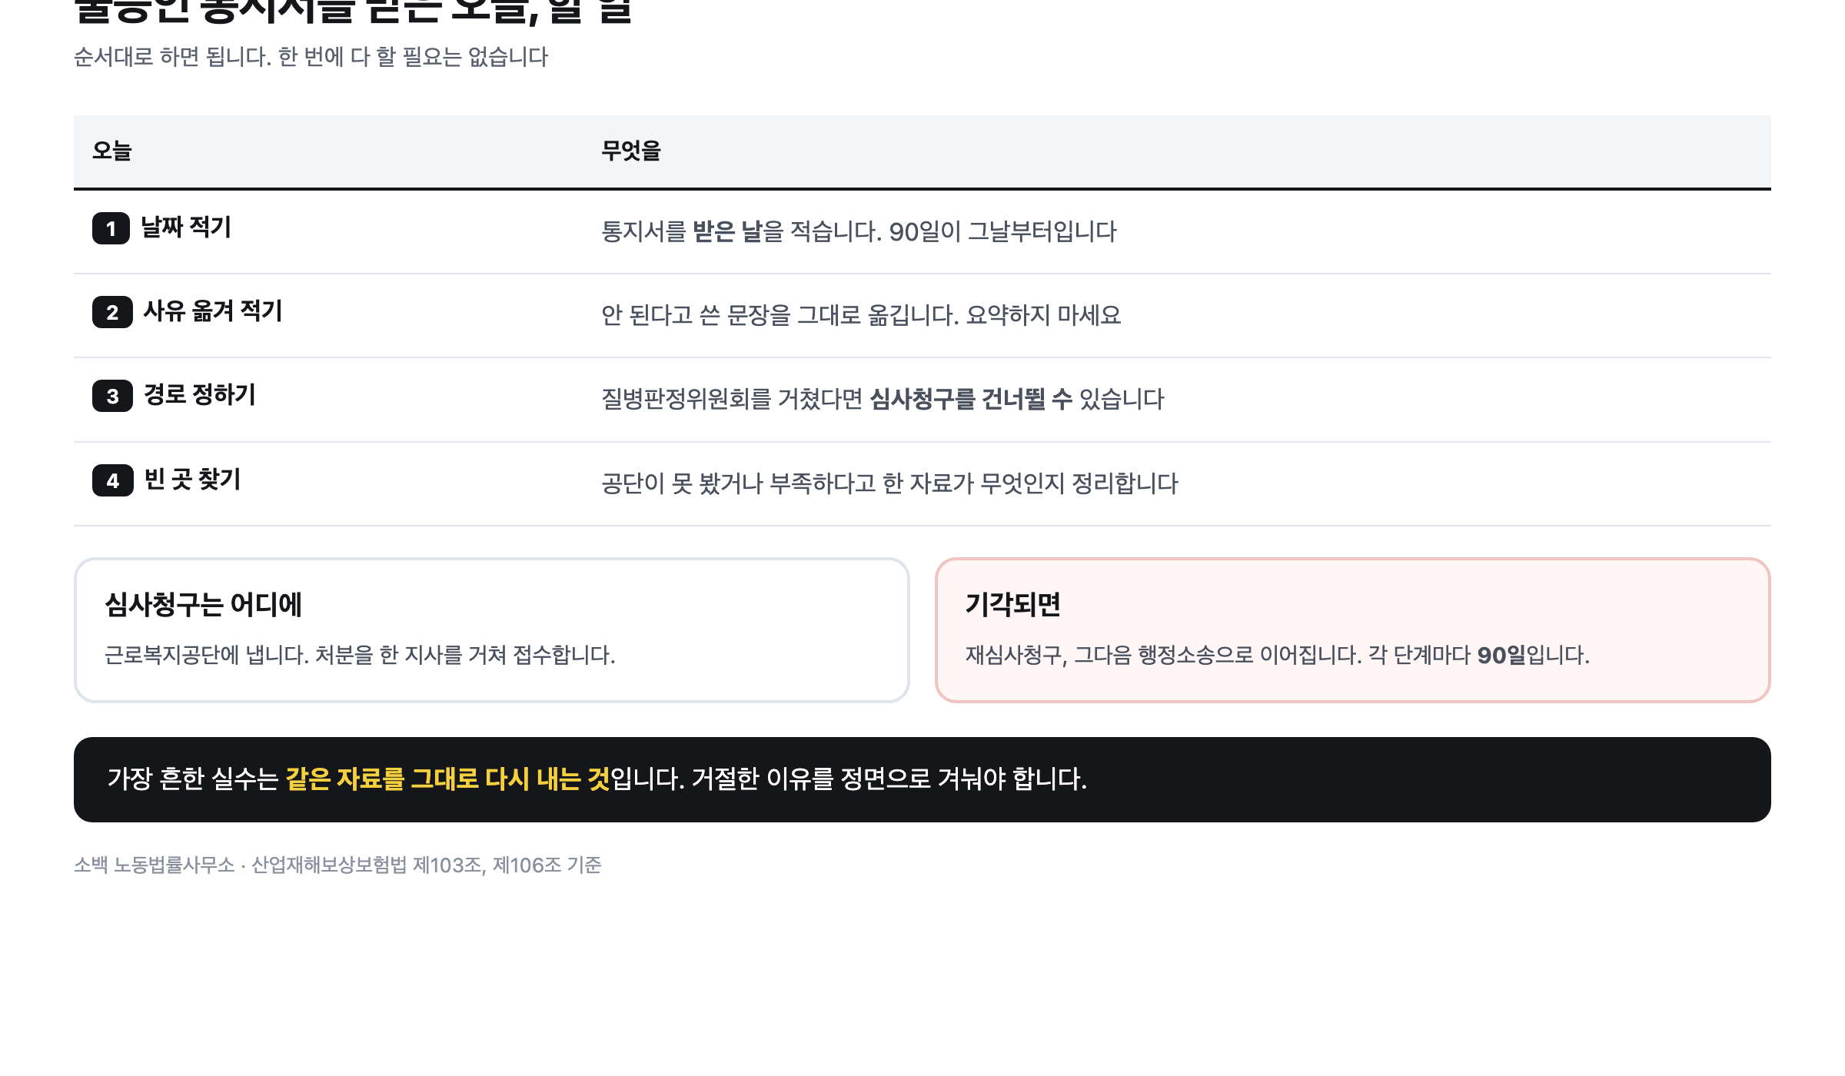The height and width of the screenshot is (1076, 1845).
Task: Click the yellow highlighted text '같은 자료를 그대로 다시 내는 것'
Action: 447,779
